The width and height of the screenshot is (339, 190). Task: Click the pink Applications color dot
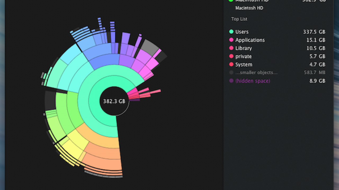tap(231, 40)
